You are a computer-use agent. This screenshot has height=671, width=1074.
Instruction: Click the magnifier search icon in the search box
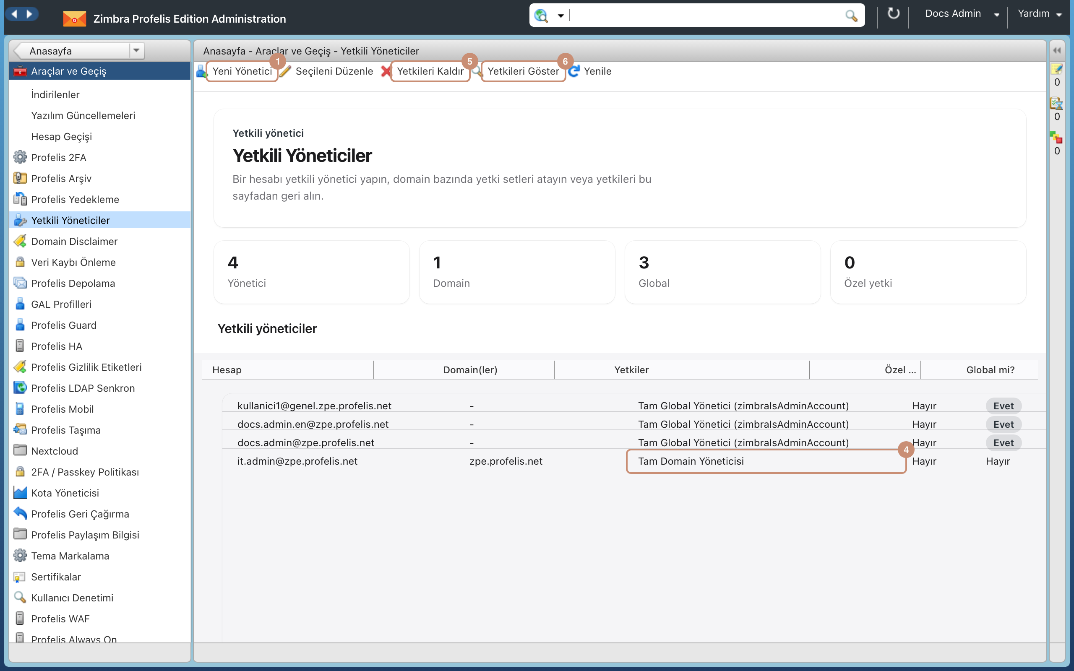tap(851, 16)
